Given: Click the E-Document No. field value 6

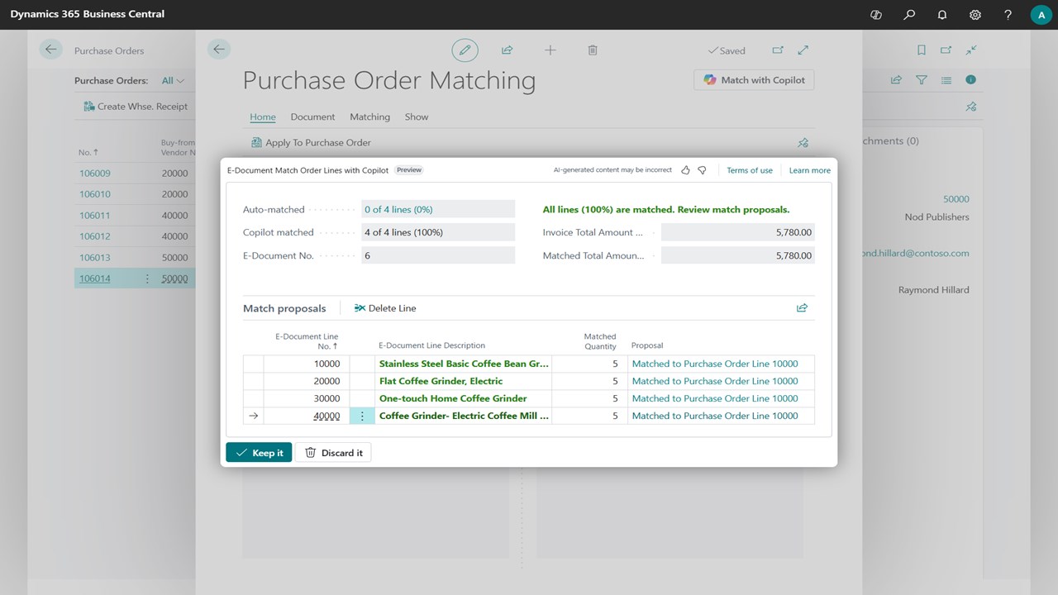Looking at the screenshot, I should click(x=438, y=255).
